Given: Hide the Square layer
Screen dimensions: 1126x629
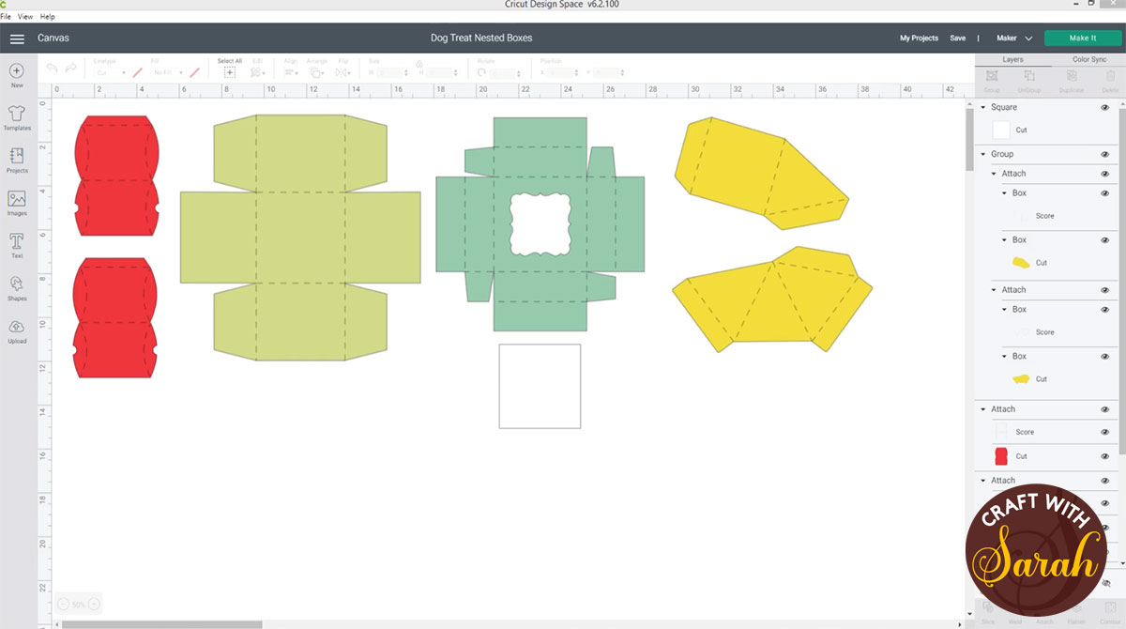Looking at the screenshot, I should tap(1104, 108).
